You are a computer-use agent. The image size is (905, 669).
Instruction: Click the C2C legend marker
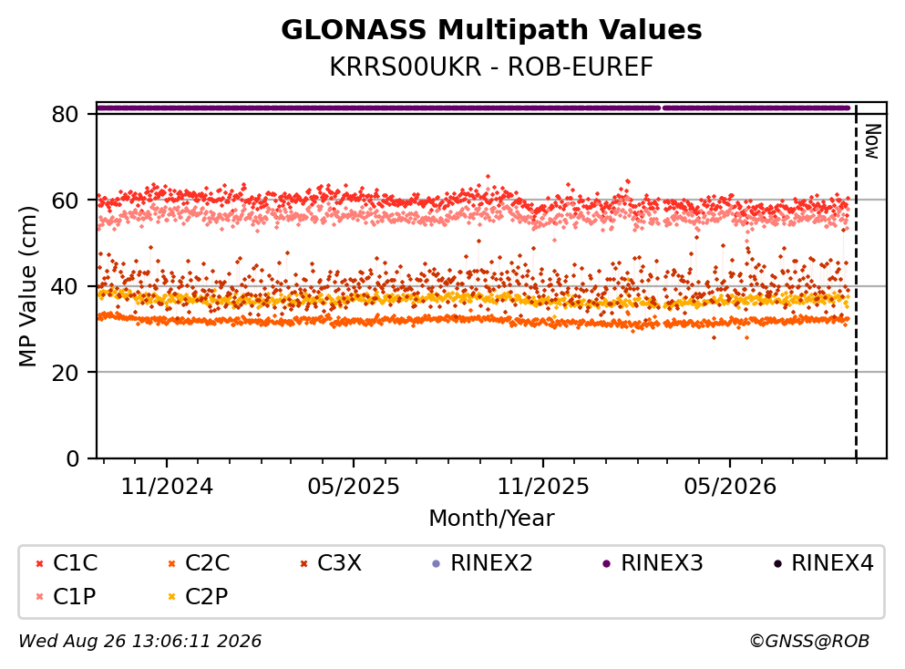pos(172,564)
